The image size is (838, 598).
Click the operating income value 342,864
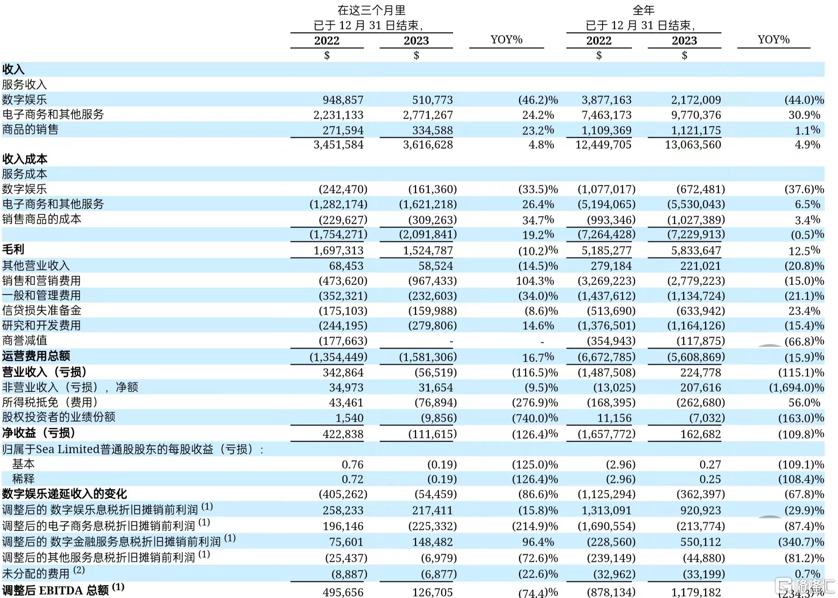click(343, 372)
